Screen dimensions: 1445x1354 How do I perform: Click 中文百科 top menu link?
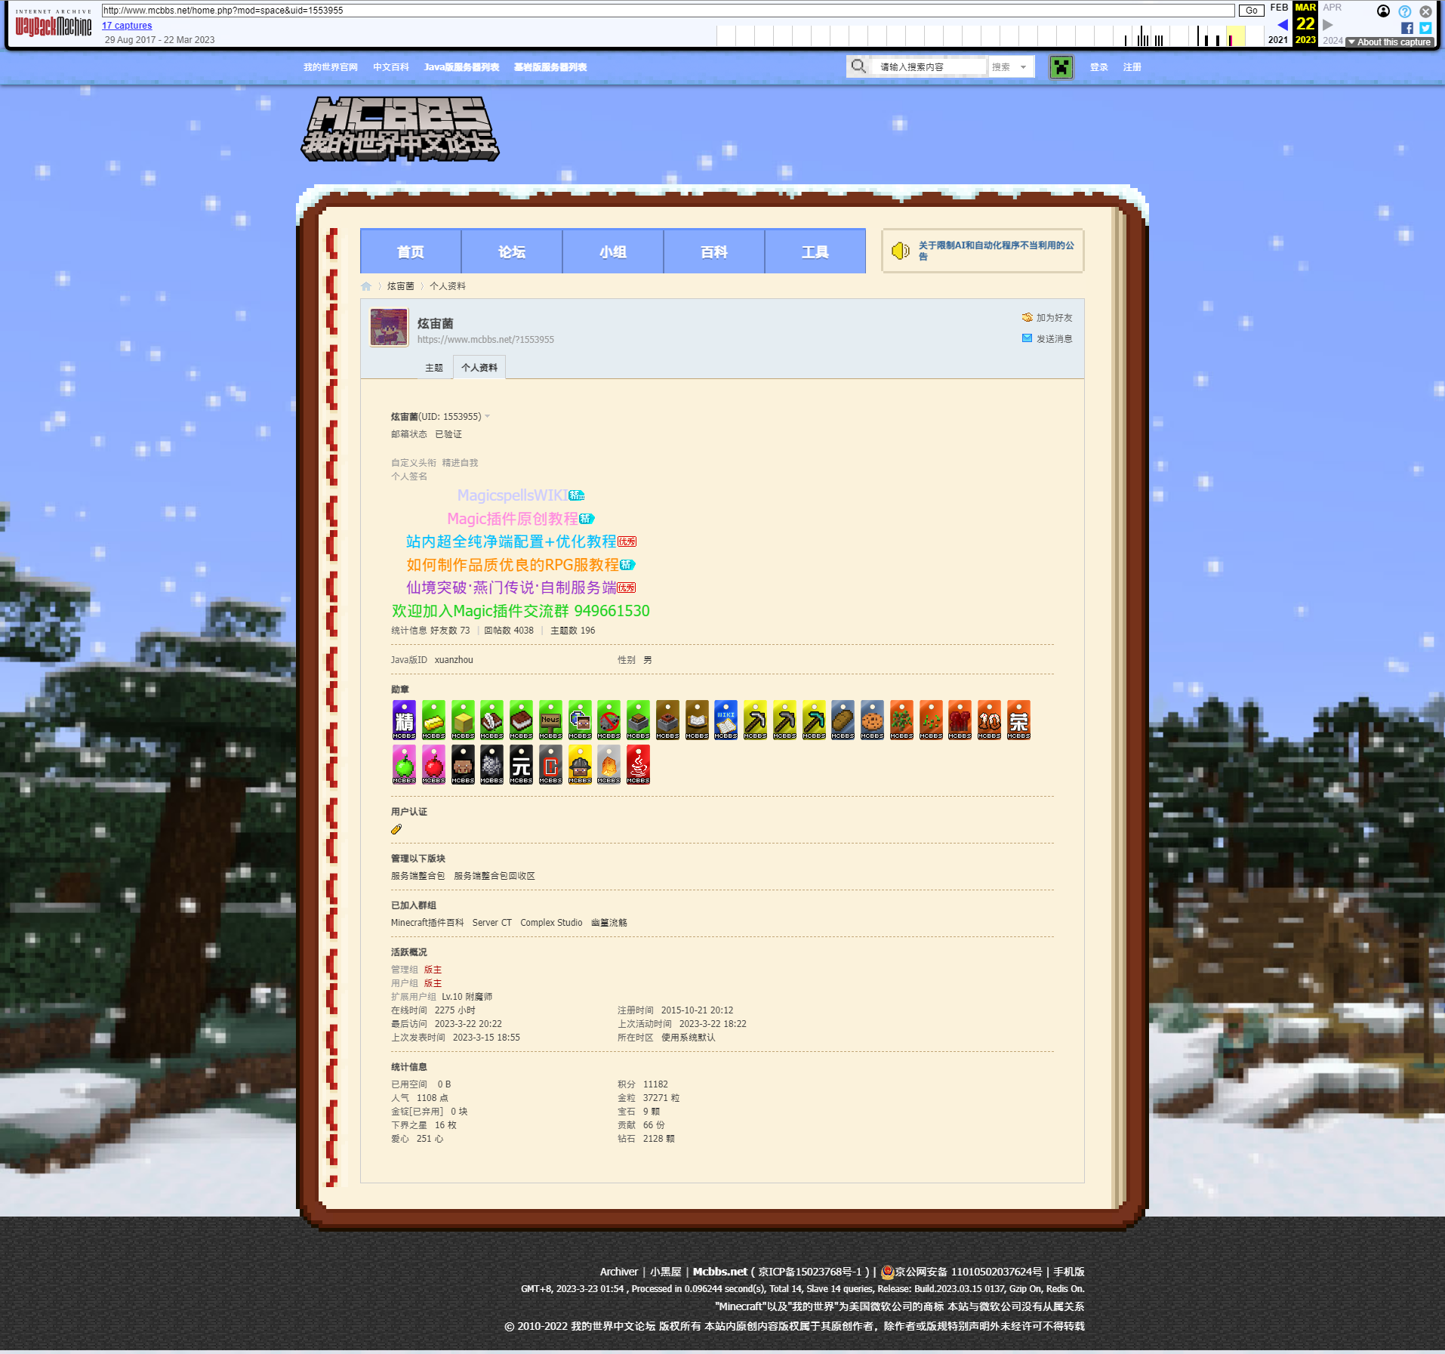(391, 67)
